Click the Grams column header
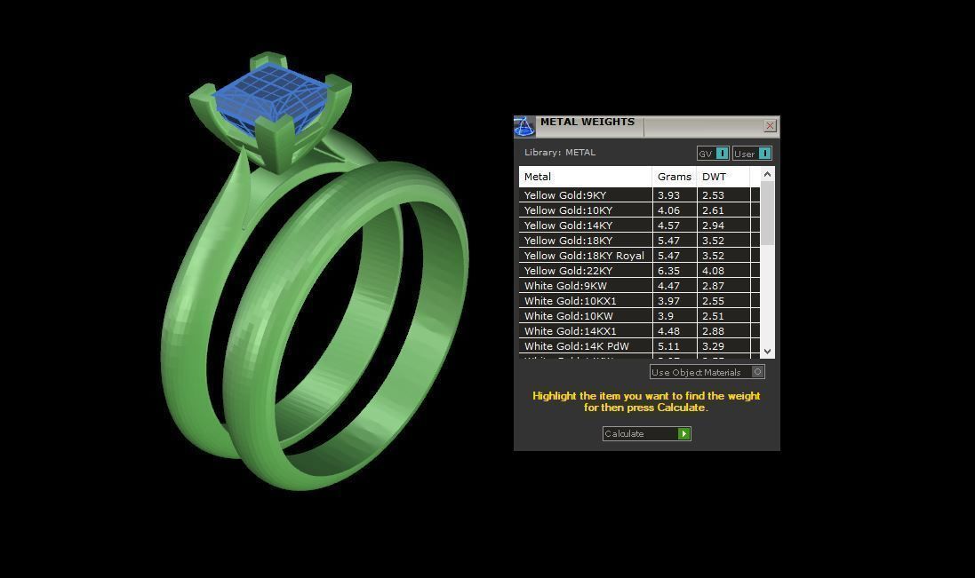This screenshot has width=975, height=578. click(675, 177)
